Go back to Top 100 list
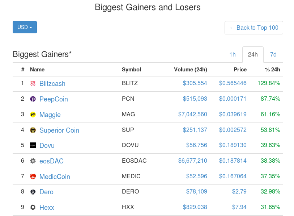 [254, 28]
